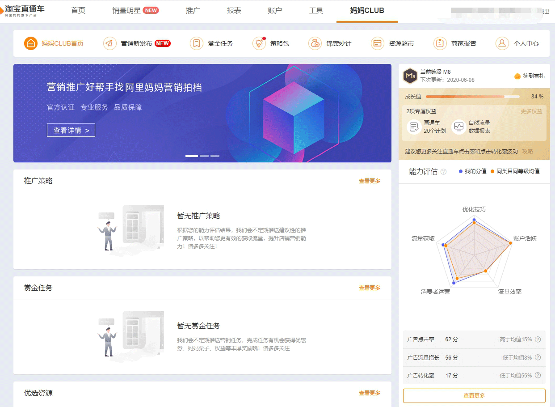555x407 pixels.
Task: Open the 资源超市 card icon
Action: point(378,43)
